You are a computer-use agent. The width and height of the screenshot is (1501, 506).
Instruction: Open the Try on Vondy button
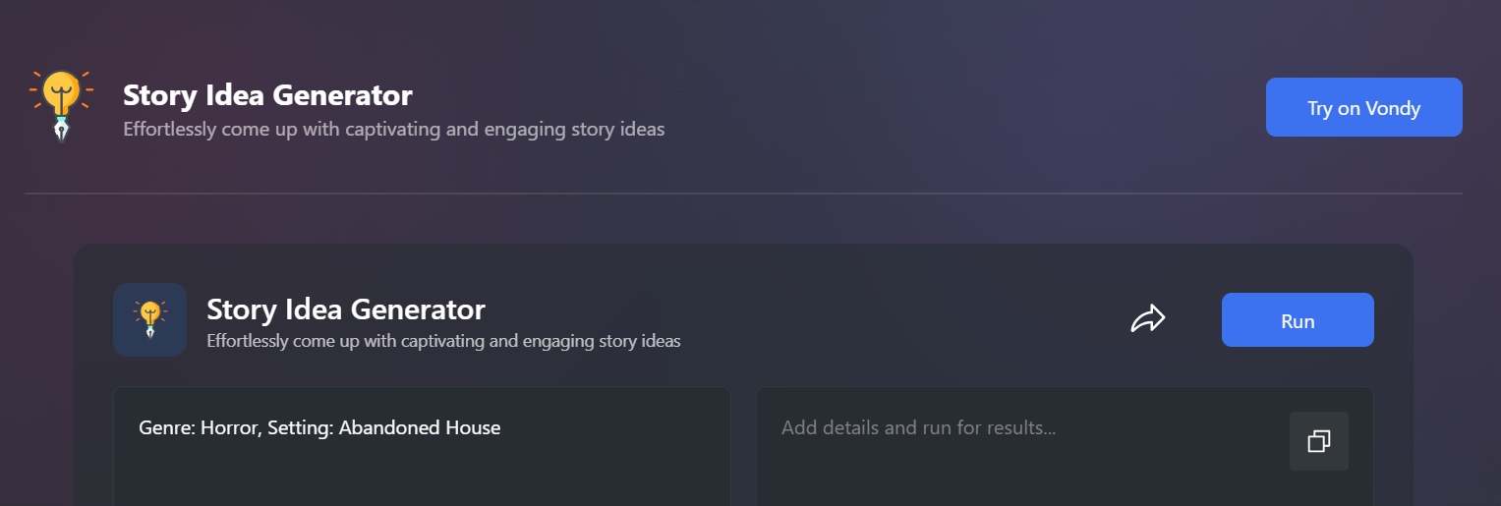[x=1363, y=107]
